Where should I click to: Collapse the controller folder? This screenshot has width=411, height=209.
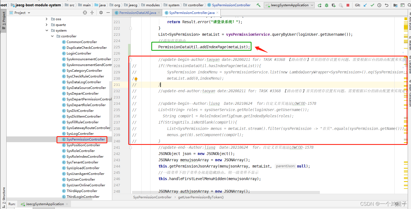point(52,36)
